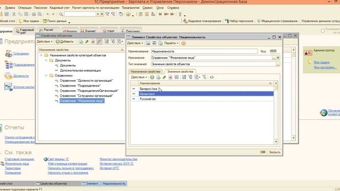Select Справочник "Подразделения" tree item
Image resolution: width=340 pixels, height=191 pixels.
coord(80,86)
